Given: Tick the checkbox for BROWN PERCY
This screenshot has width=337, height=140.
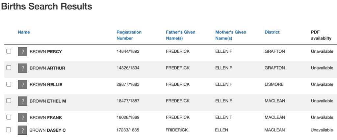Looking at the screenshot, I should [x=9, y=51].
